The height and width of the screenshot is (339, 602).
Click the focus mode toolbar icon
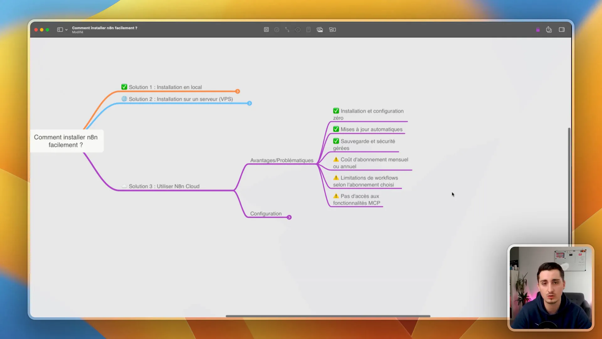click(266, 30)
